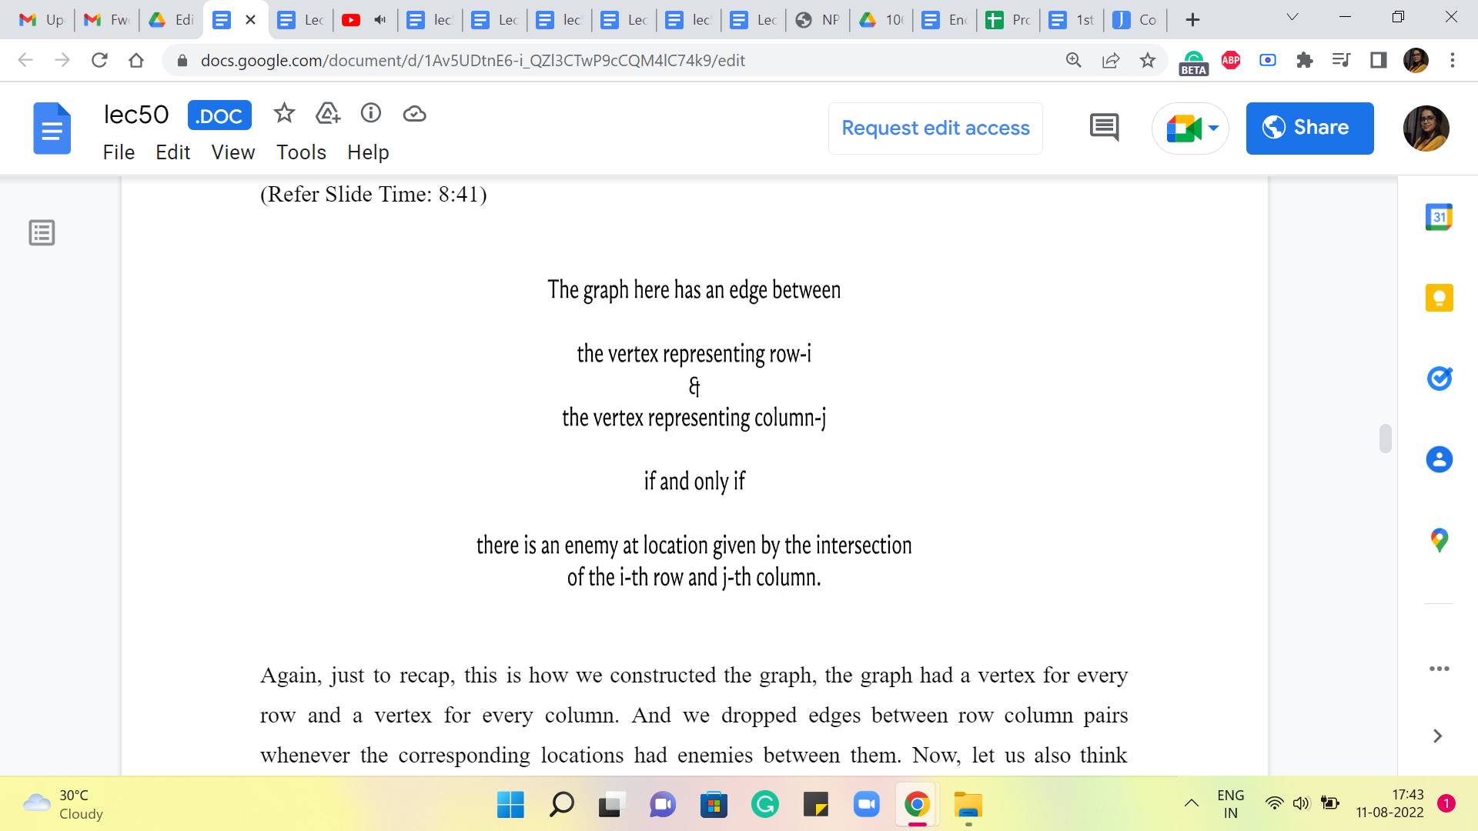Check the cloud document status icon

point(414,114)
